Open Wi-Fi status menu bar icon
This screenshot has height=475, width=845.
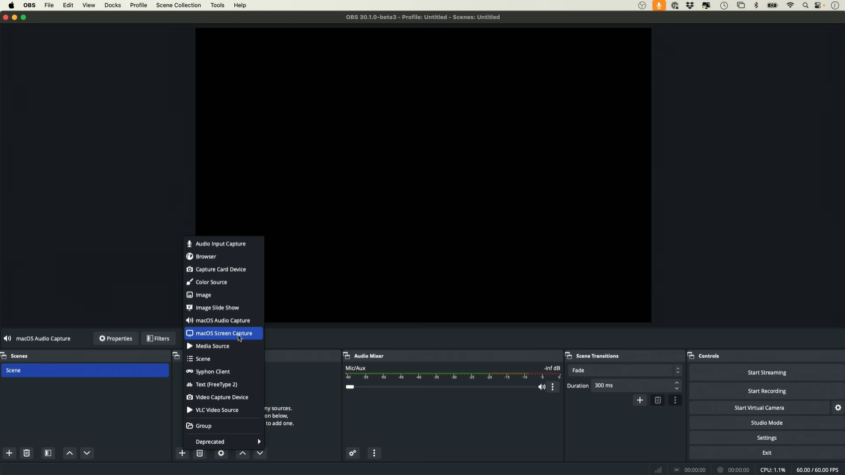point(790,5)
